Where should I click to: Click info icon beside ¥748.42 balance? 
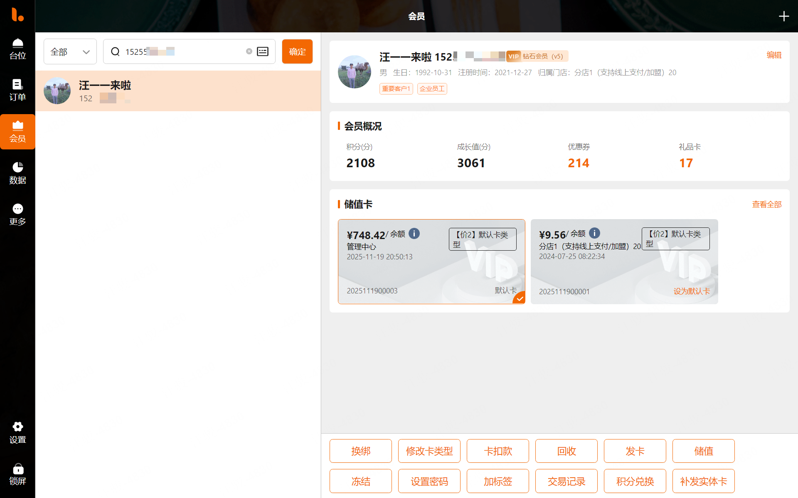coord(414,234)
